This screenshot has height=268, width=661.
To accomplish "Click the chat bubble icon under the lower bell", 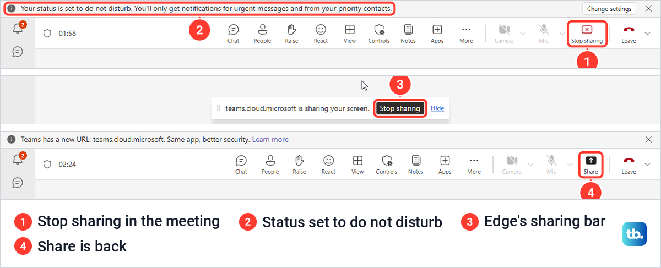I will coord(18,182).
